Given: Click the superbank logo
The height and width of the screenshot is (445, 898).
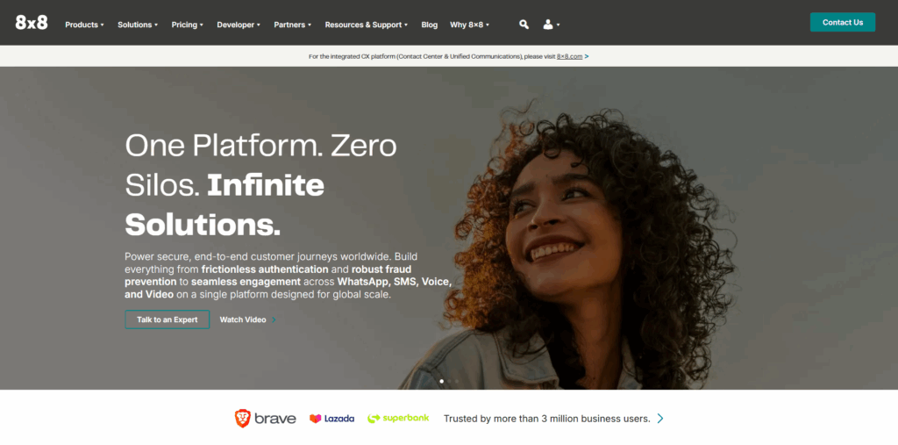Looking at the screenshot, I should tap(398, 419).
